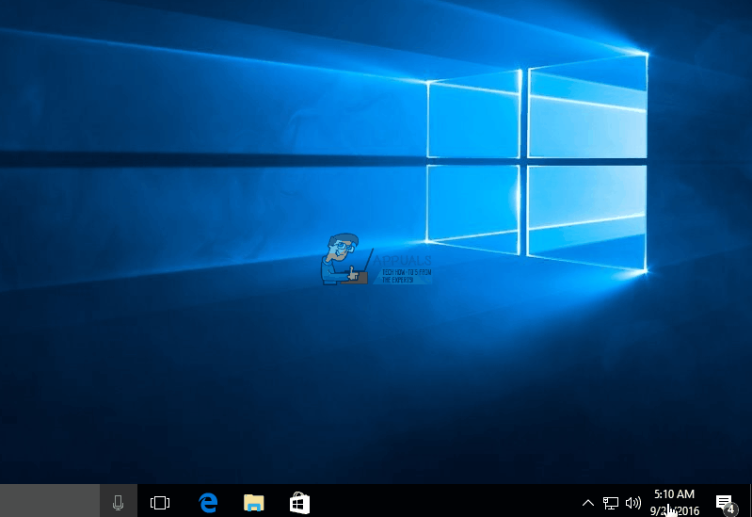Image resolution: width=752 pixels, height=517 pixels.
Task: Show hidden system tray icons
Action: (x=588, y=503)
